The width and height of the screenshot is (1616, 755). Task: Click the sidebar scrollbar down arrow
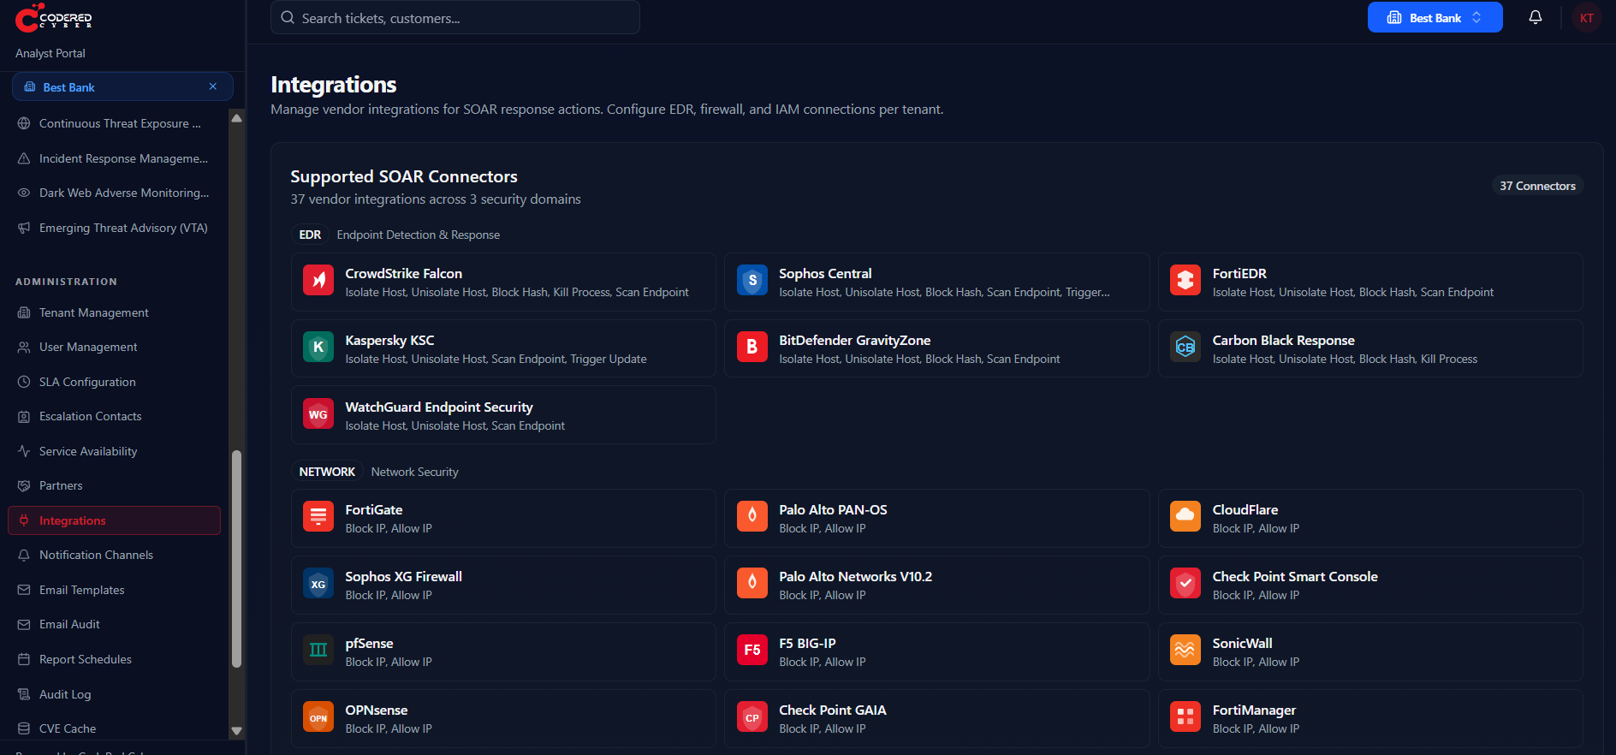point(237,731)
